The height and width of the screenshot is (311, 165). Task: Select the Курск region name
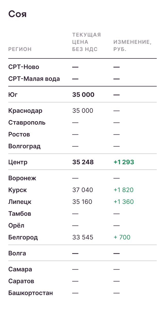pyautogui.click(x=18, y=190)
